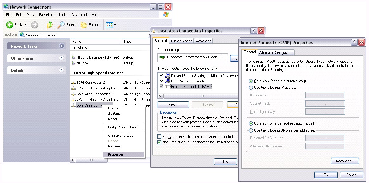Image resolution: width=369 pixels, height=183 pixels.
Task: Expand the Other Places panel
Action: 61,58
